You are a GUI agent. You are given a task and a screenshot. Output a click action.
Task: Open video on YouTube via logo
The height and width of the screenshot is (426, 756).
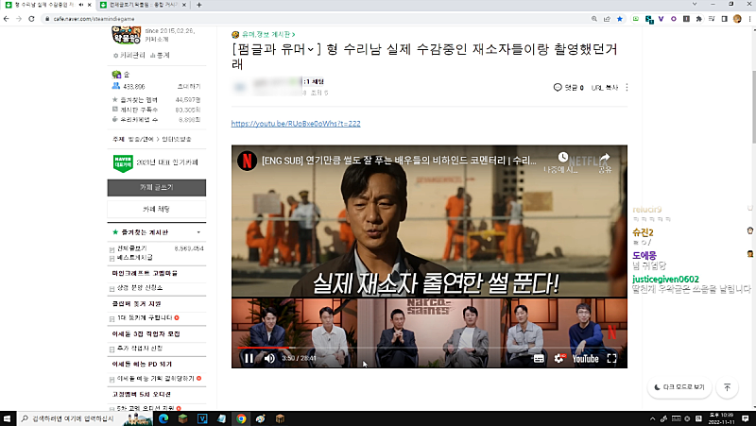tap(585, 359)
